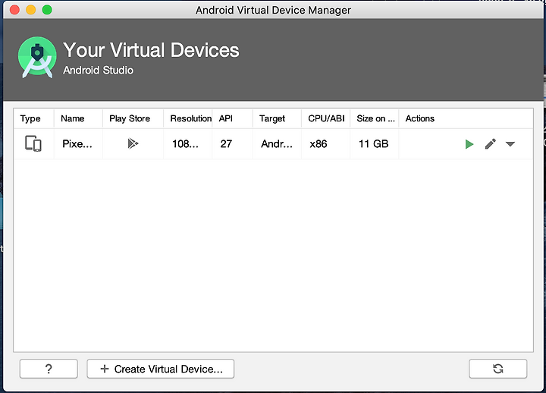This screenshot has height=393, width=546.
Task: Open the AVD actions dropdown arrow
Action: pyautogui.click(x=510, y=144)
